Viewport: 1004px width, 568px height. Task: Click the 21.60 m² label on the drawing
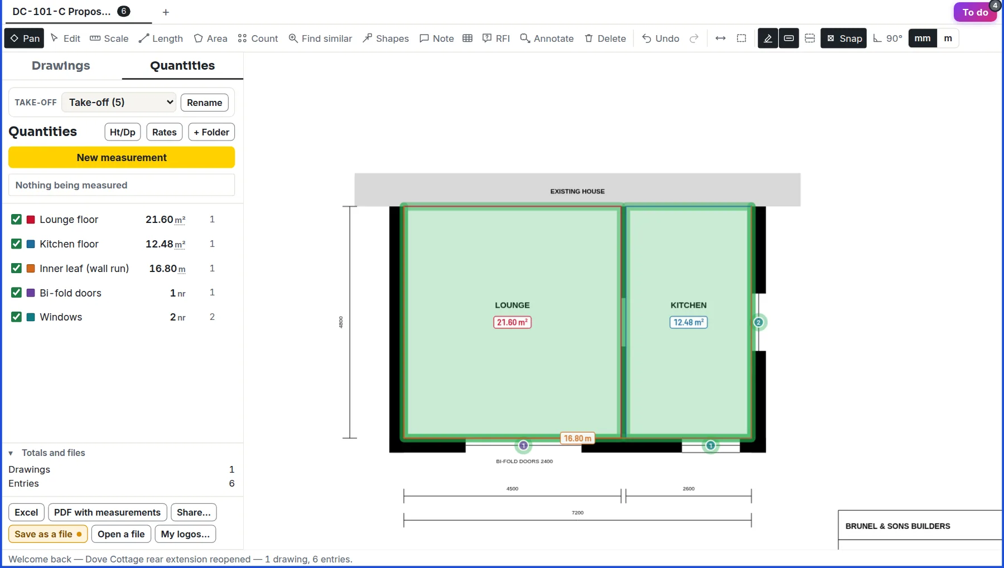512,322
